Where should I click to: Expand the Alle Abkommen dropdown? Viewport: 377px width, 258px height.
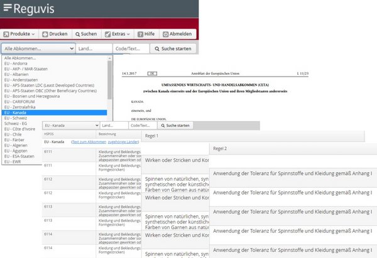(x=38, y=48)
